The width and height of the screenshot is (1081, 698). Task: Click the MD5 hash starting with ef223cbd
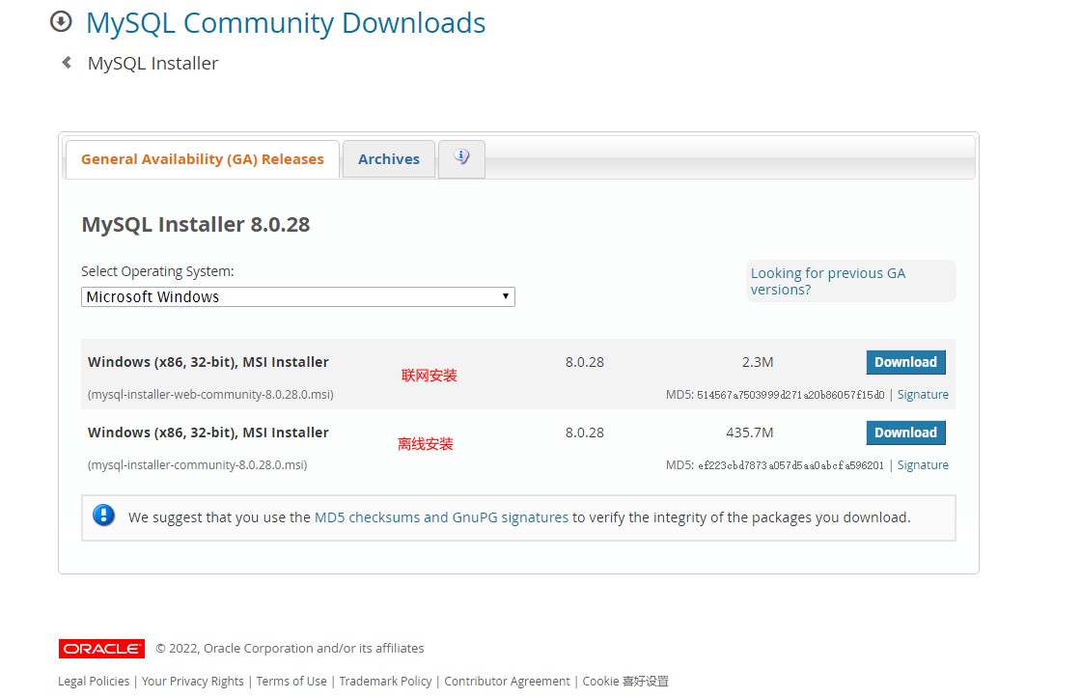pyautogui.click(x=790, y=465)
